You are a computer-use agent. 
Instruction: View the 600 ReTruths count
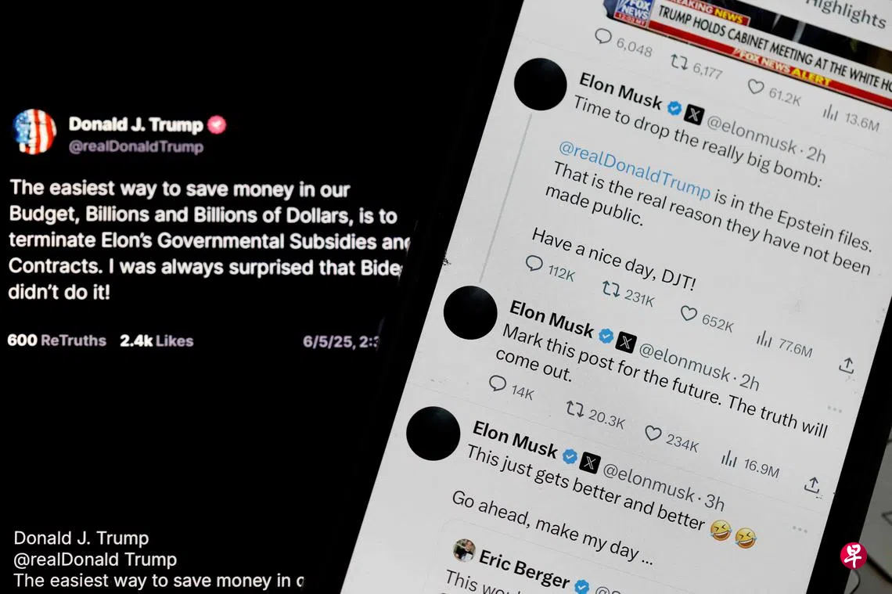57,340
